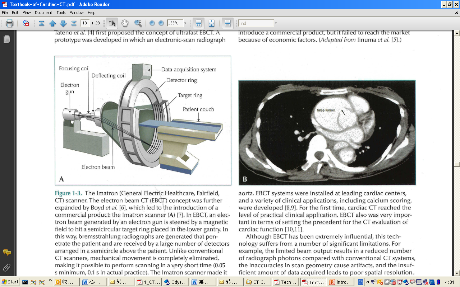The width and height of the screenshot is (460, 287).
Task: Toggle Fit Width scrolling mode
Action: point(198,23)
